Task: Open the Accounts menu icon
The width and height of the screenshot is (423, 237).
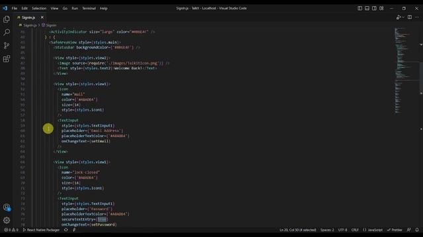Action: pyautogui.click(x=7, y=207)
